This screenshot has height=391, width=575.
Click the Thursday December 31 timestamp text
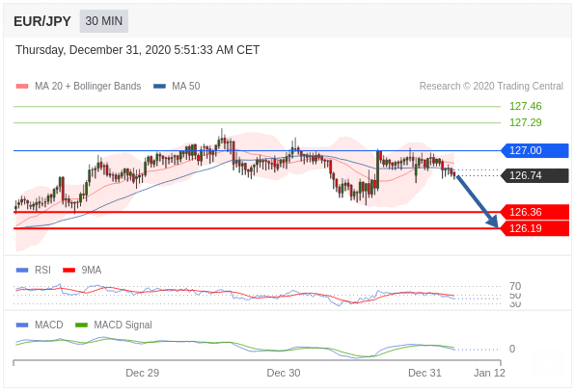(x=138, y=50)
